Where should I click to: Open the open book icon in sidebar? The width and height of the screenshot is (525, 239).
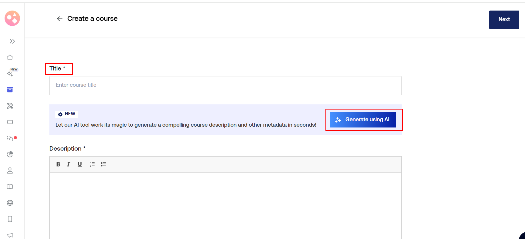tap(10, 187)
